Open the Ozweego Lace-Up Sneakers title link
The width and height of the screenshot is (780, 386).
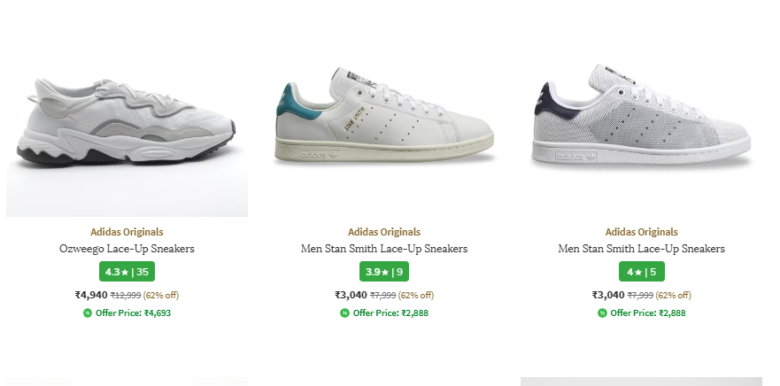(127, 249)
